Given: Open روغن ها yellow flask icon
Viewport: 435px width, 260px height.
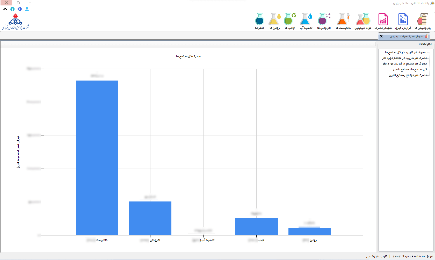Looking at the screenshot, I should click(x=274, y=21).
